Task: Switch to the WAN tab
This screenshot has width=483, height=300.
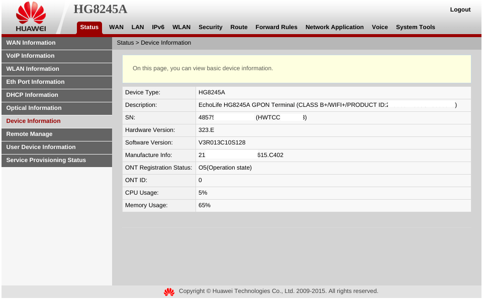Action: [x=116, y=27]
